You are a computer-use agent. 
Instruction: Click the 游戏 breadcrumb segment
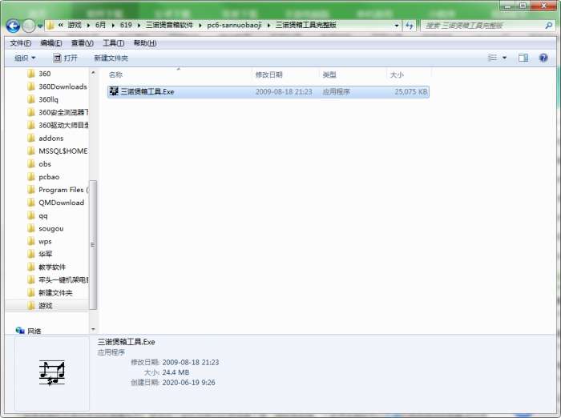click(x=75, y=25)
